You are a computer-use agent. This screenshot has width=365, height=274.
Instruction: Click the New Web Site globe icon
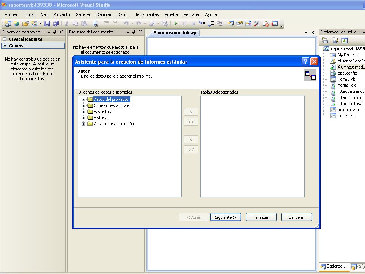[16, 24]
